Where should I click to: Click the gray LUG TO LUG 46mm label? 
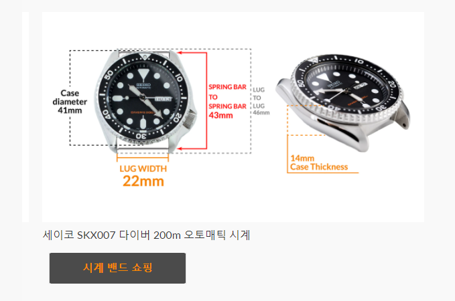[261, 101]
